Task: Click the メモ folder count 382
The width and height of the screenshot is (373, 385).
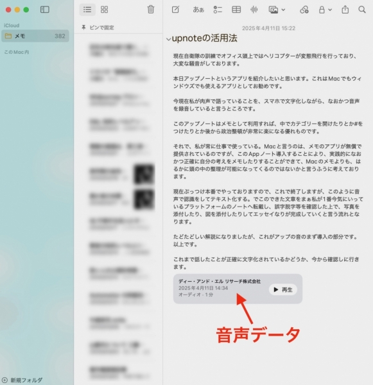Action: (x=60, y=36)
